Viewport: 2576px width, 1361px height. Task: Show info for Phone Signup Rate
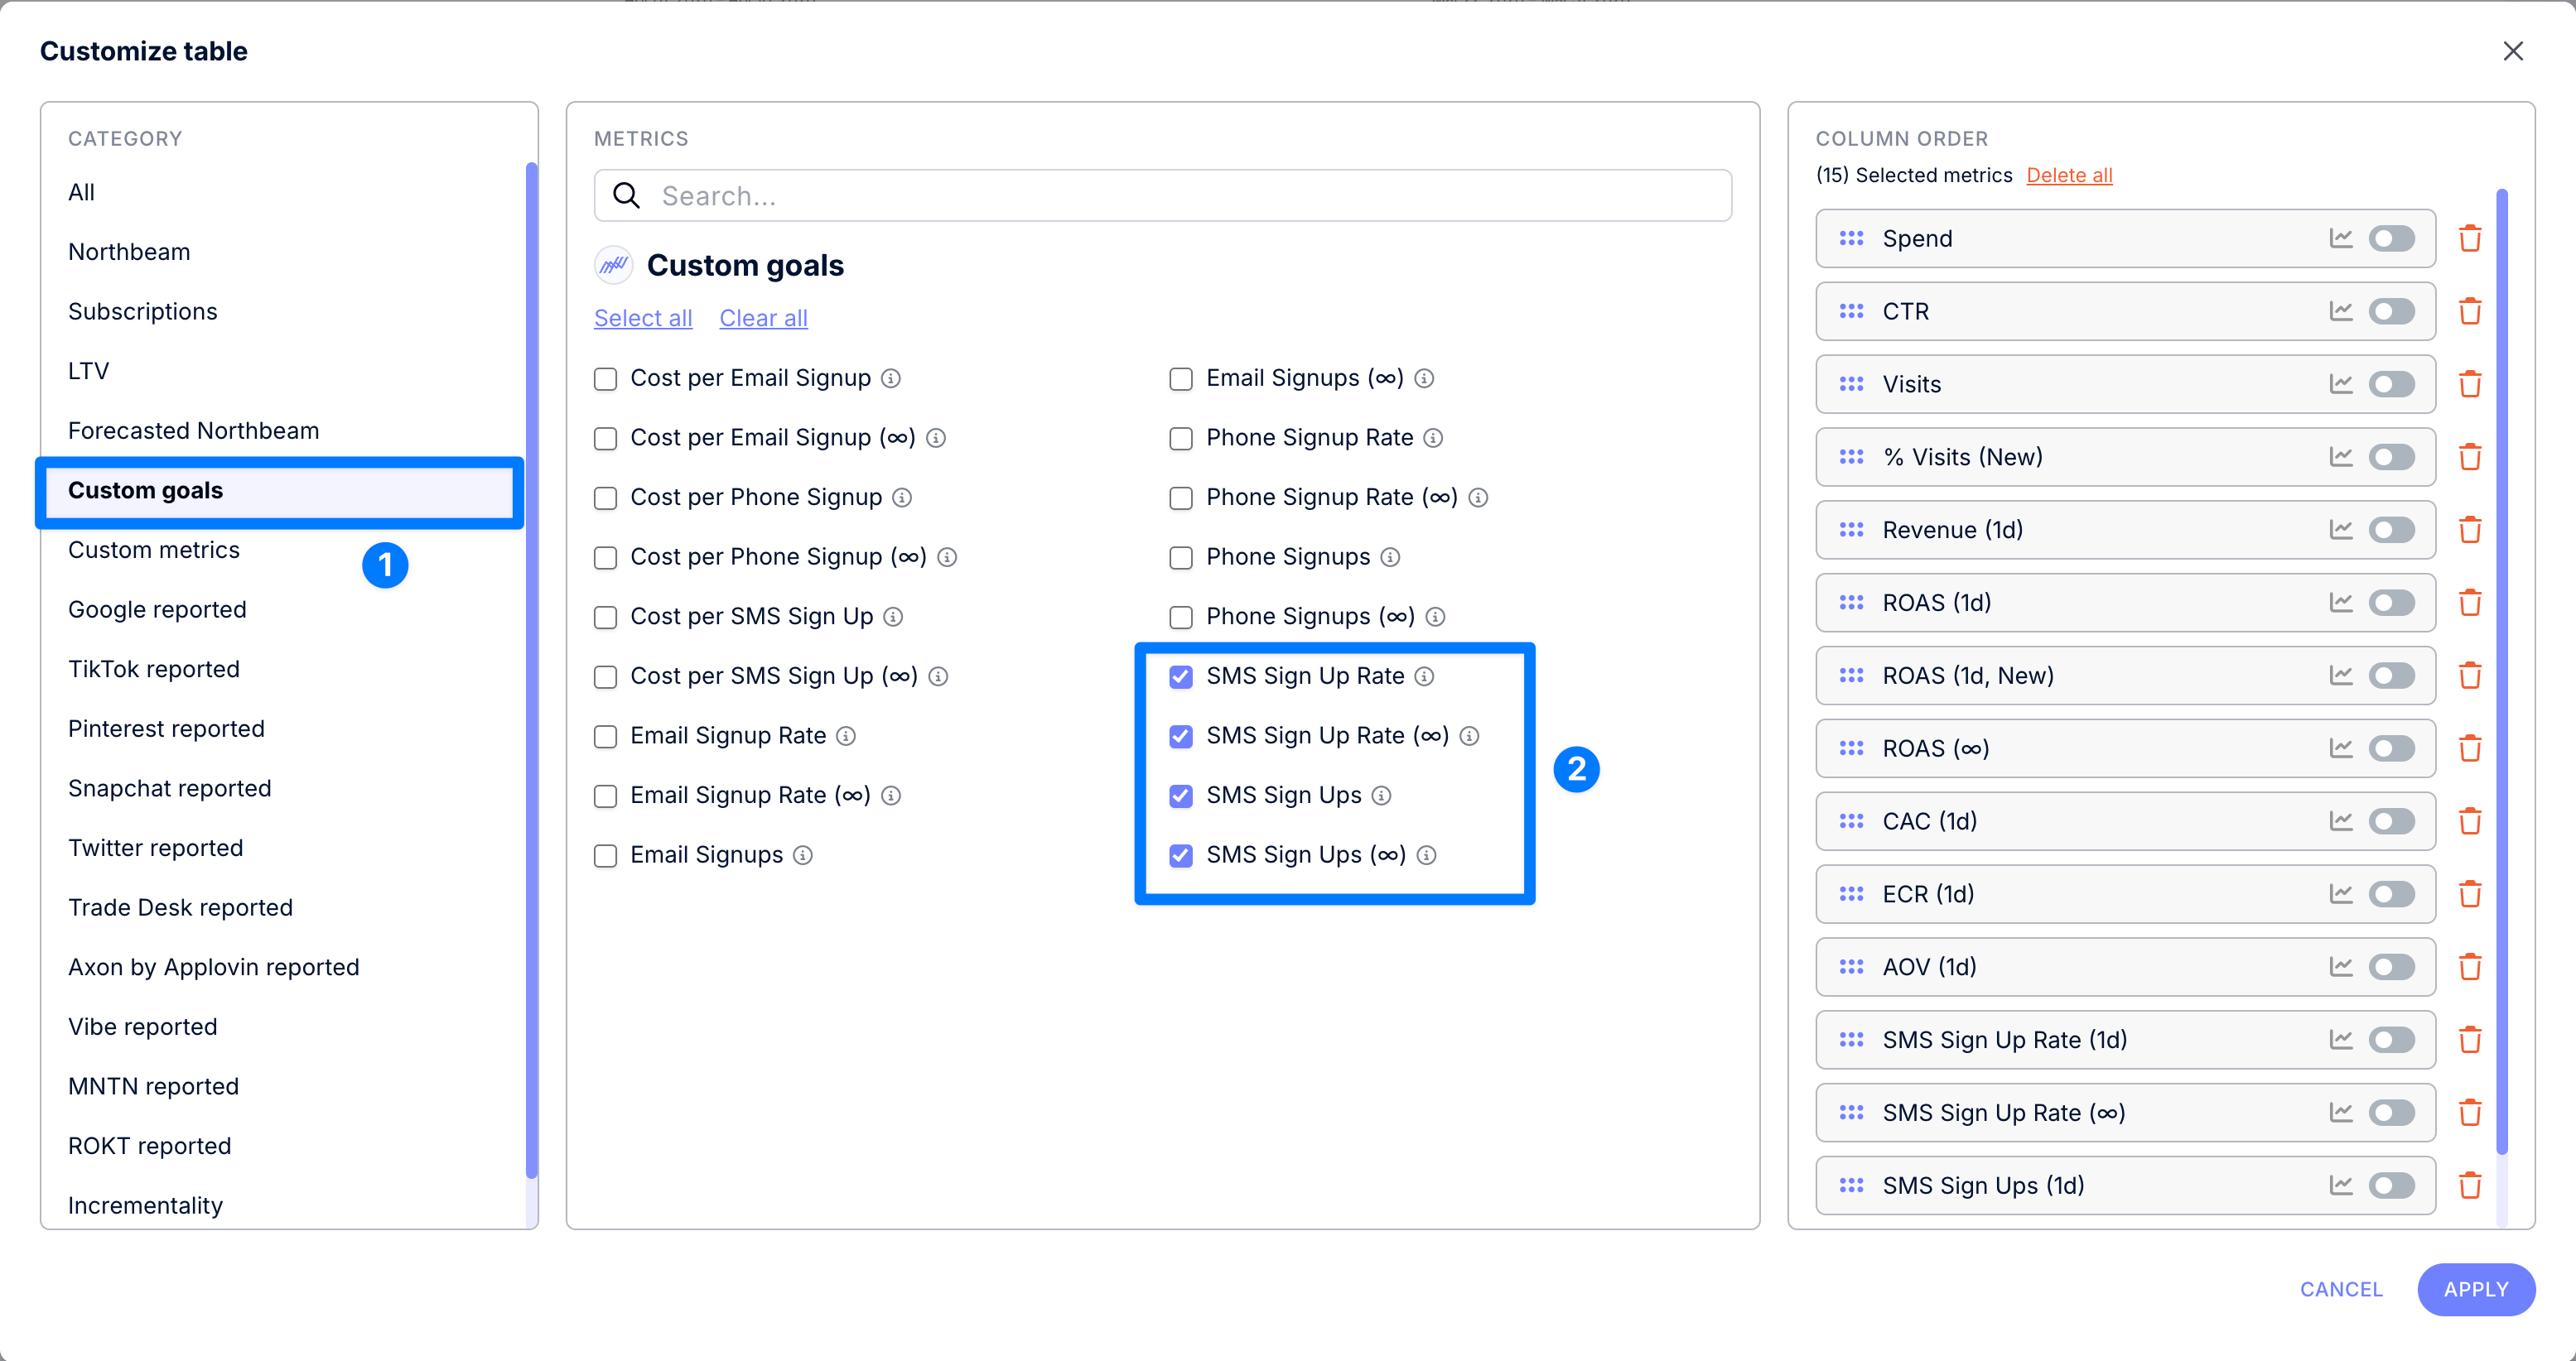click(1433, 439)
